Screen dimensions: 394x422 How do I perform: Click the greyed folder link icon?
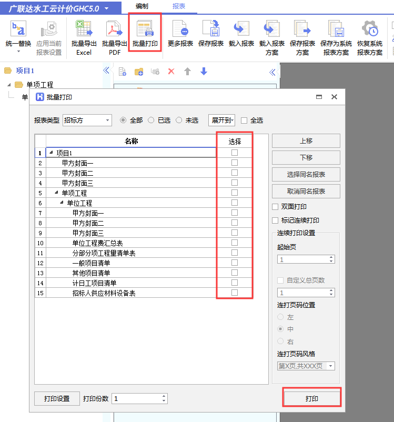pos(155,72)
